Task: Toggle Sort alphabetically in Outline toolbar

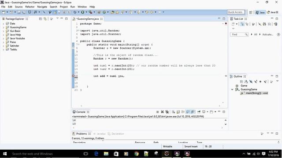Action: 246,82
